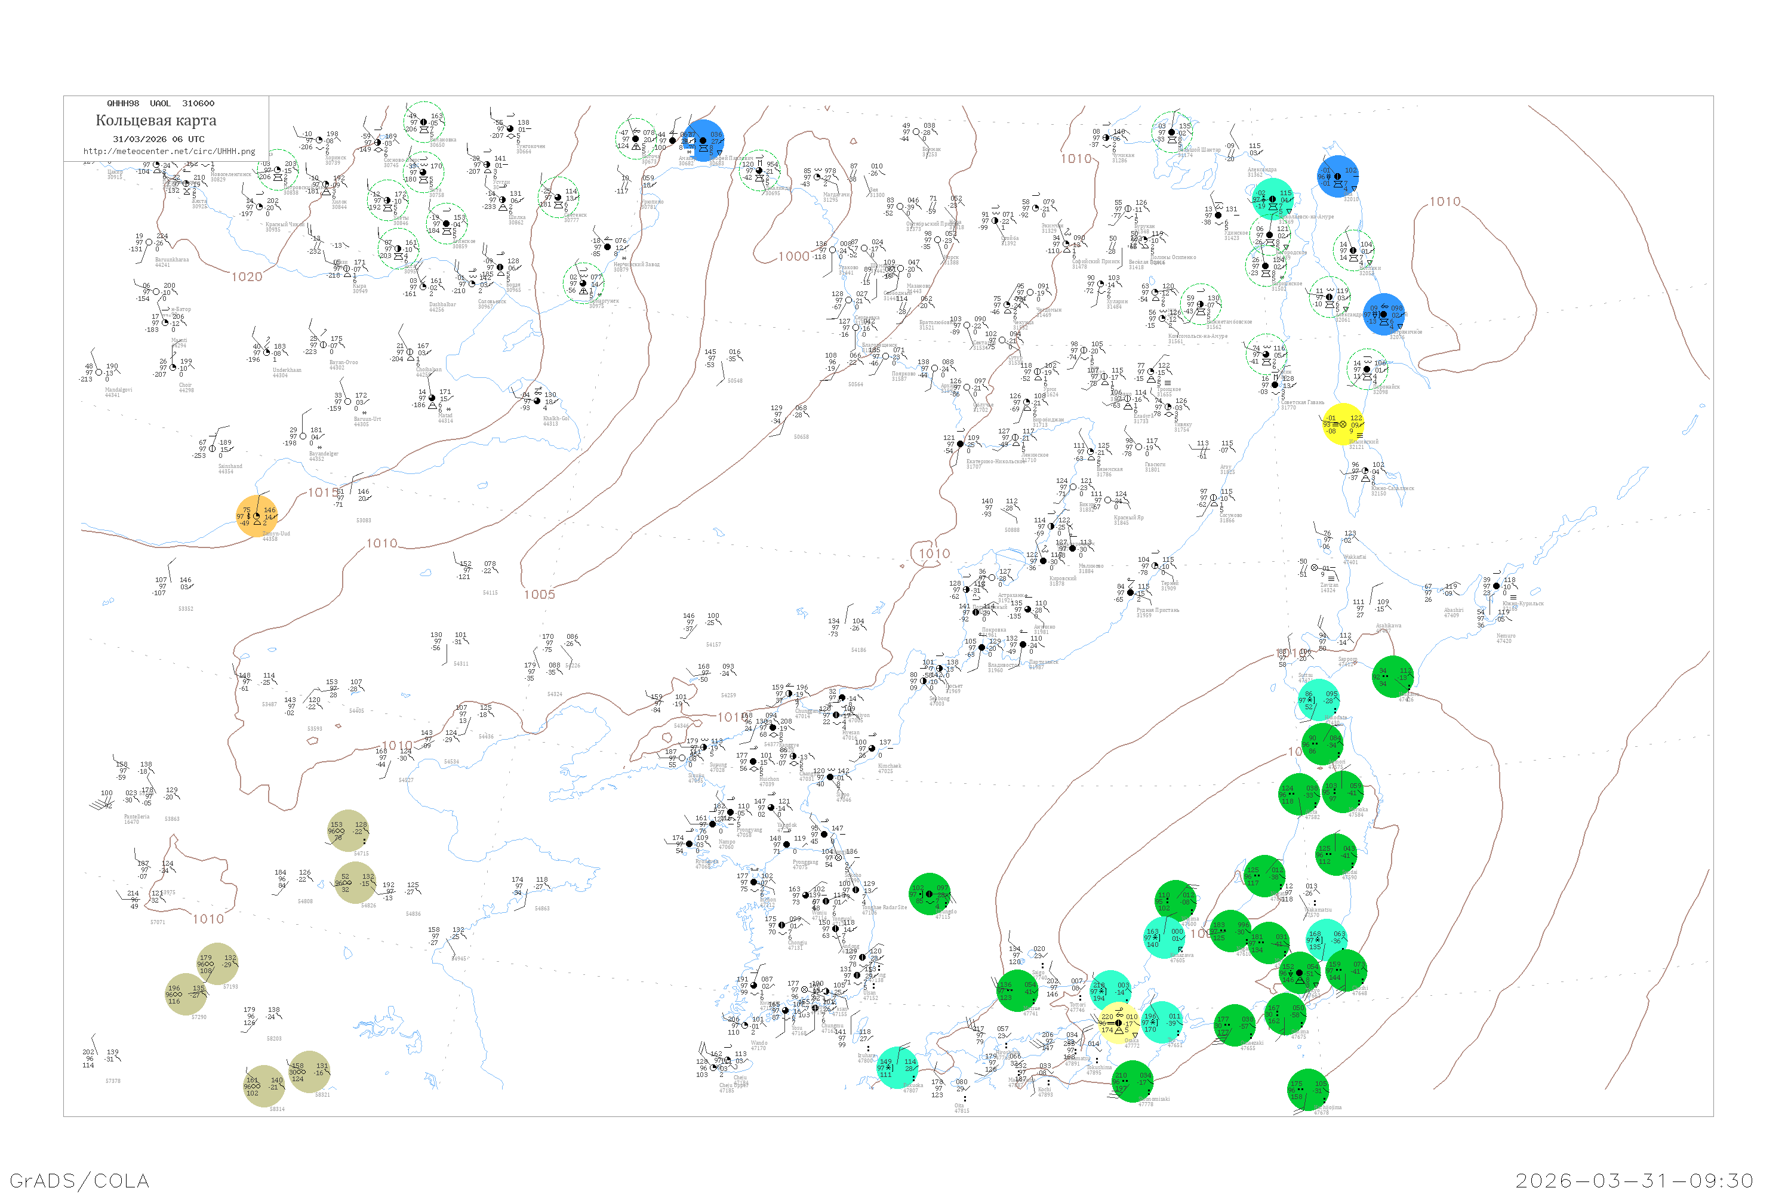
Task: Click the yellow Ильинский station circle
Action: [1343, 424]
